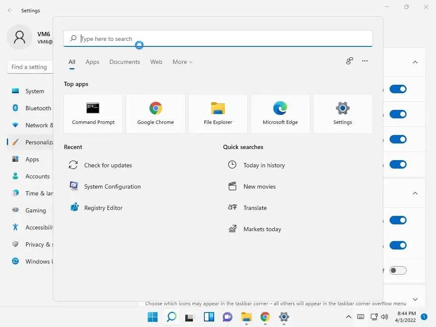Click the touch keyboard tray icon

(361, 317)
